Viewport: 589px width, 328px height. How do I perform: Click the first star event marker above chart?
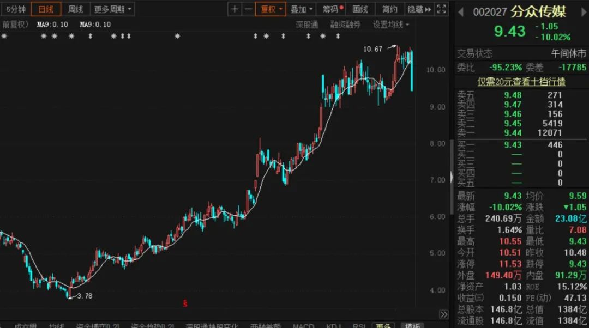point(4,37)
